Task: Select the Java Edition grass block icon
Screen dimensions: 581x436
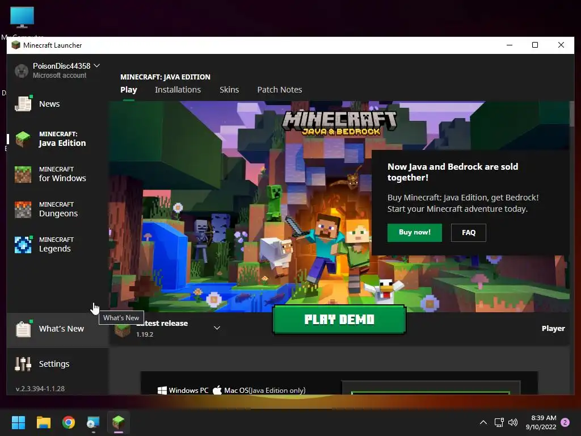Action: 23,139
